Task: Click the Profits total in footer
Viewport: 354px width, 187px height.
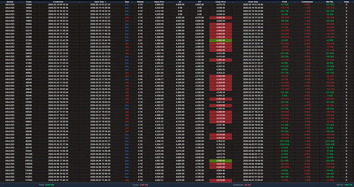Action: (x=47, y=185)
